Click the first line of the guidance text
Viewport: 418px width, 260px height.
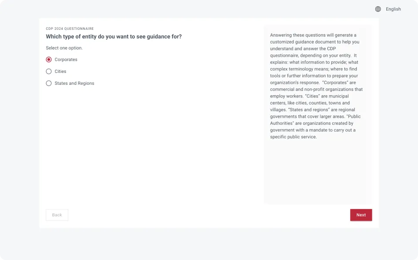pyautogui.click(x=313, y=35)
